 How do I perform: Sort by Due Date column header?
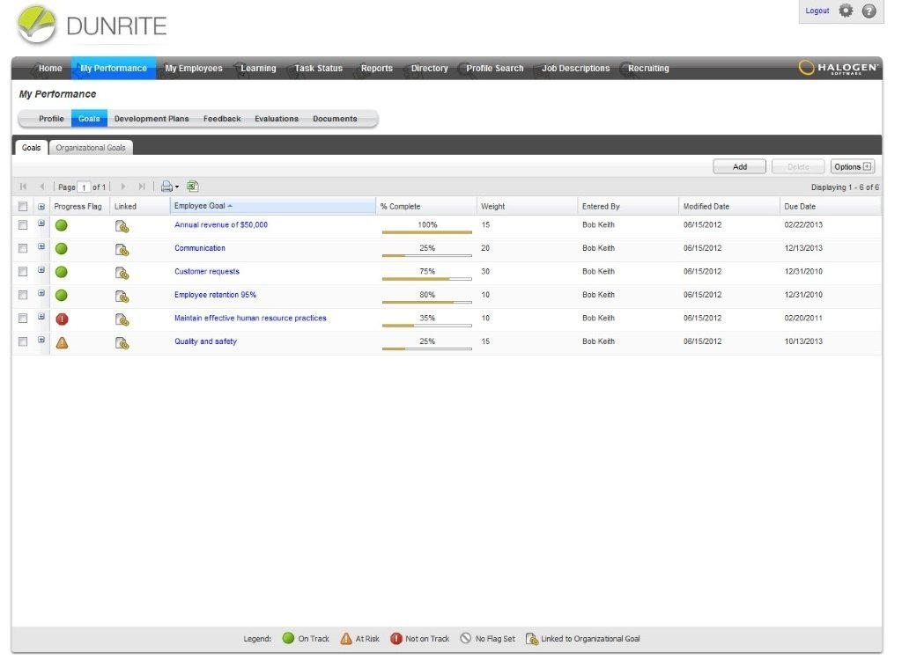(x=830, y=207)
